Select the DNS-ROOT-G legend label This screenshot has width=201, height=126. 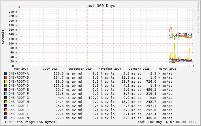click(19, 98)
